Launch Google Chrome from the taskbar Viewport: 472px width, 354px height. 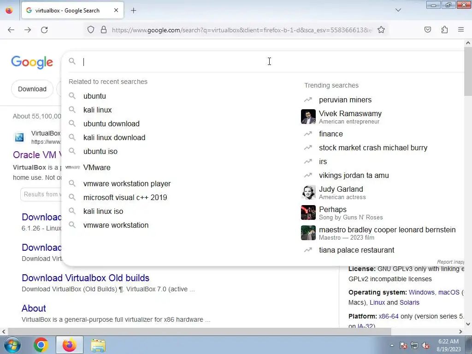point(41,345)
